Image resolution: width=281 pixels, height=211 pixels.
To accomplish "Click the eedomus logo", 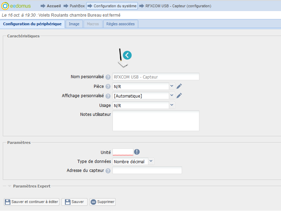I will pyautogui.click(x=16, y=6).
